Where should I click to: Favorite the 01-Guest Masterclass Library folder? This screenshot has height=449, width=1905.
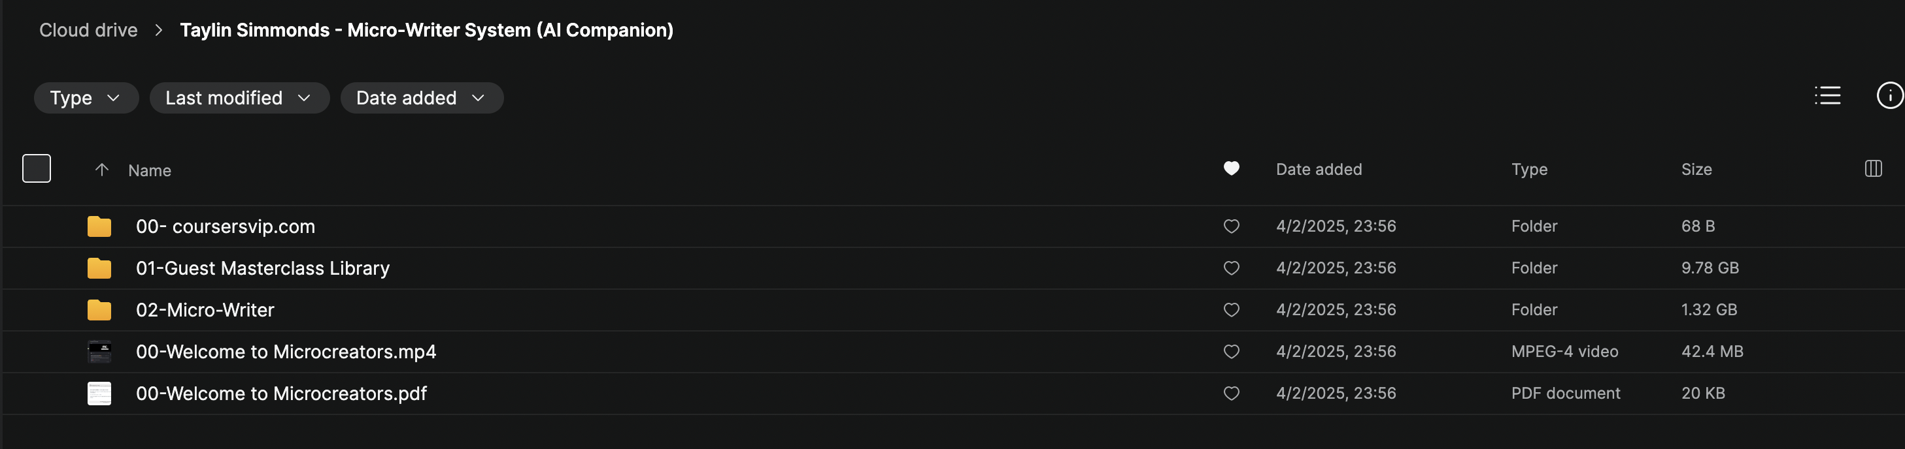[x=1230, y=268]
